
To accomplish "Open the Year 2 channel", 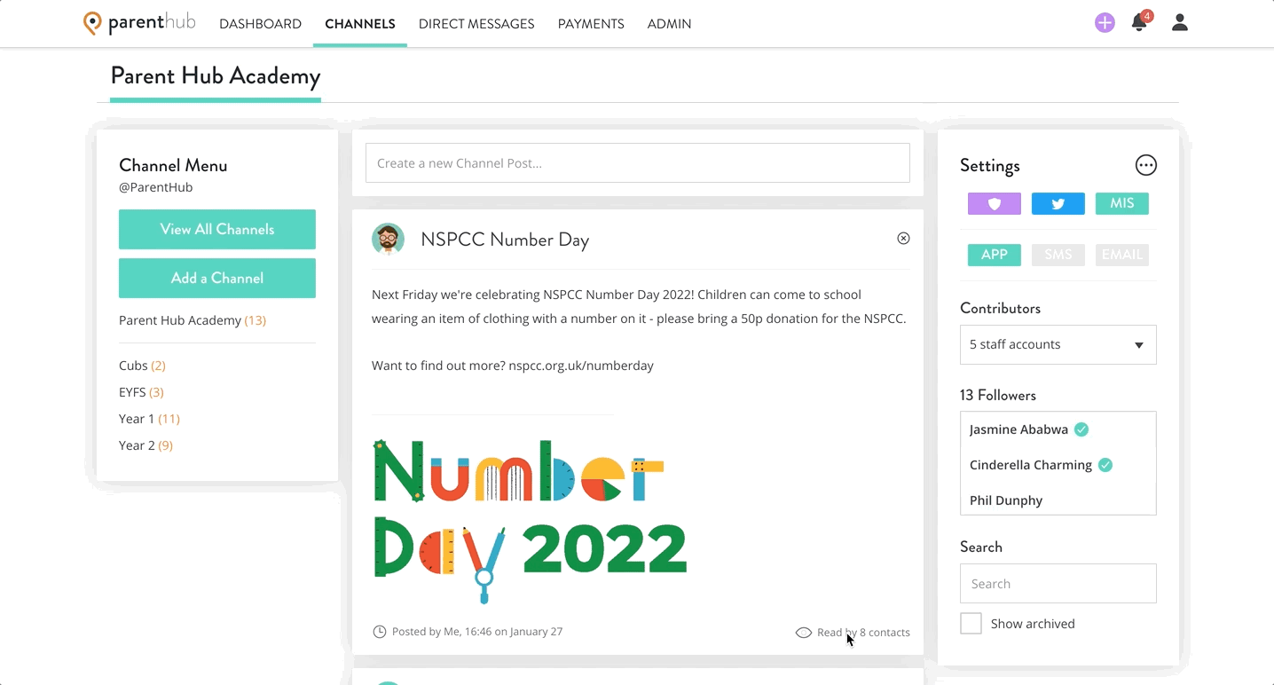I will [145, 445].
